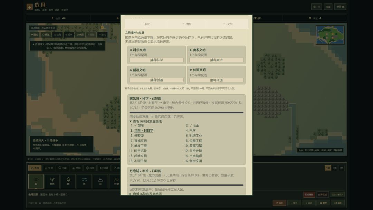The image size is (373, 210).
Task: Click the 科学文明 card title
Action: [138, 50]
